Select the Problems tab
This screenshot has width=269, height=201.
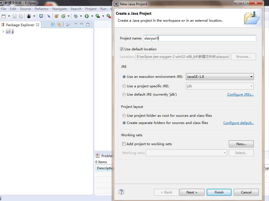(x=104, y=156)
